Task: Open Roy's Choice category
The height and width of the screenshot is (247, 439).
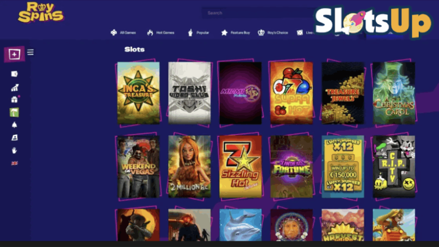Action: click(x=273, y=33)
